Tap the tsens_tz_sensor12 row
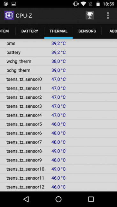 tap(59, 187)
